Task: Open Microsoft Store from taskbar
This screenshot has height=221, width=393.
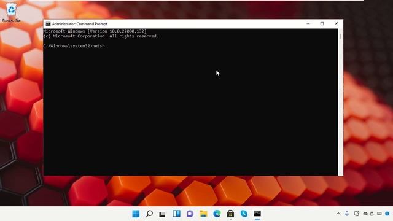Action: point(230,214)
